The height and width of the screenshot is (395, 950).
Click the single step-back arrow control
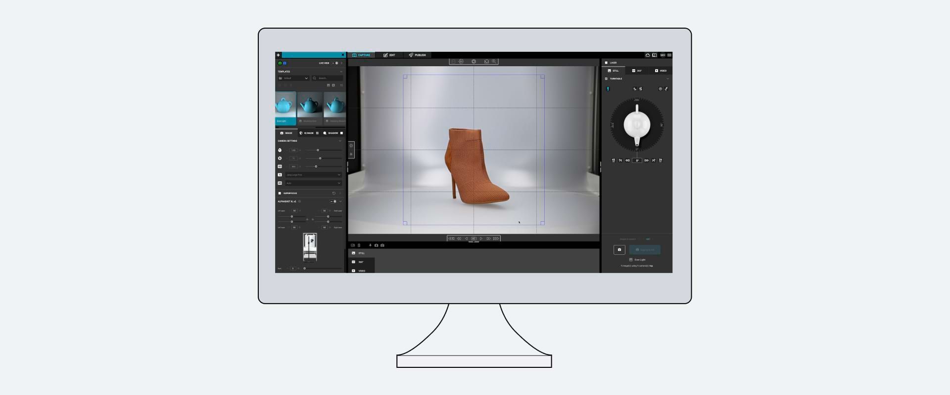pyautogui.click(x=466, y=238)
